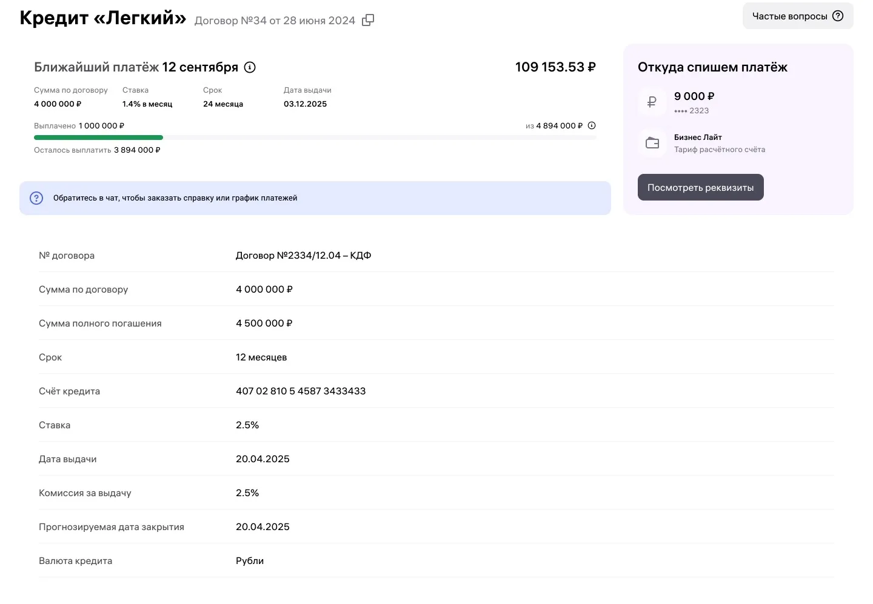873x604 pixels.
Task: Click next payment amount 109 153.53 ₽
Action: 555,67
